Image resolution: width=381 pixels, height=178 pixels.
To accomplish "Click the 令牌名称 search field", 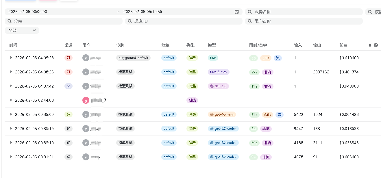I will pyautogui.click(x=306, y=12).
